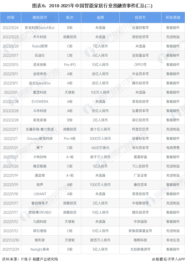Click the 电商零售 field cell
Screen dimensions: 185x265
click(x=173, y=148)
